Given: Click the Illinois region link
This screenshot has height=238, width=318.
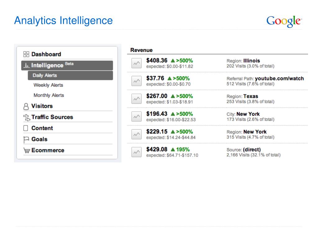Looking at the screenshot, I should (x=252, y=61).
